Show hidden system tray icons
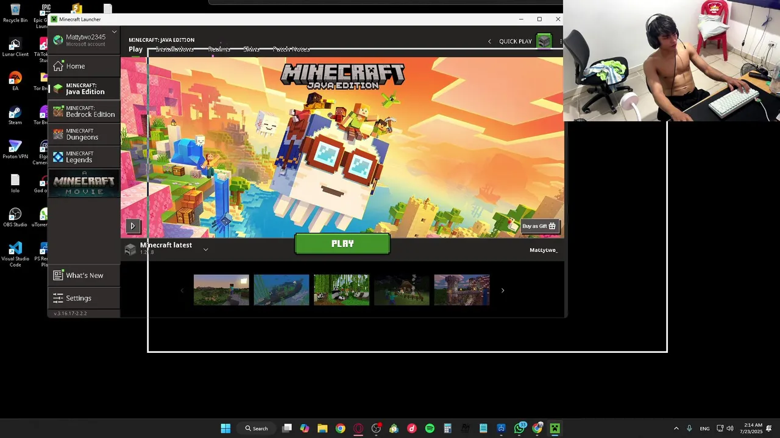The height and width of the screenshot is (438, 780). 676,428
